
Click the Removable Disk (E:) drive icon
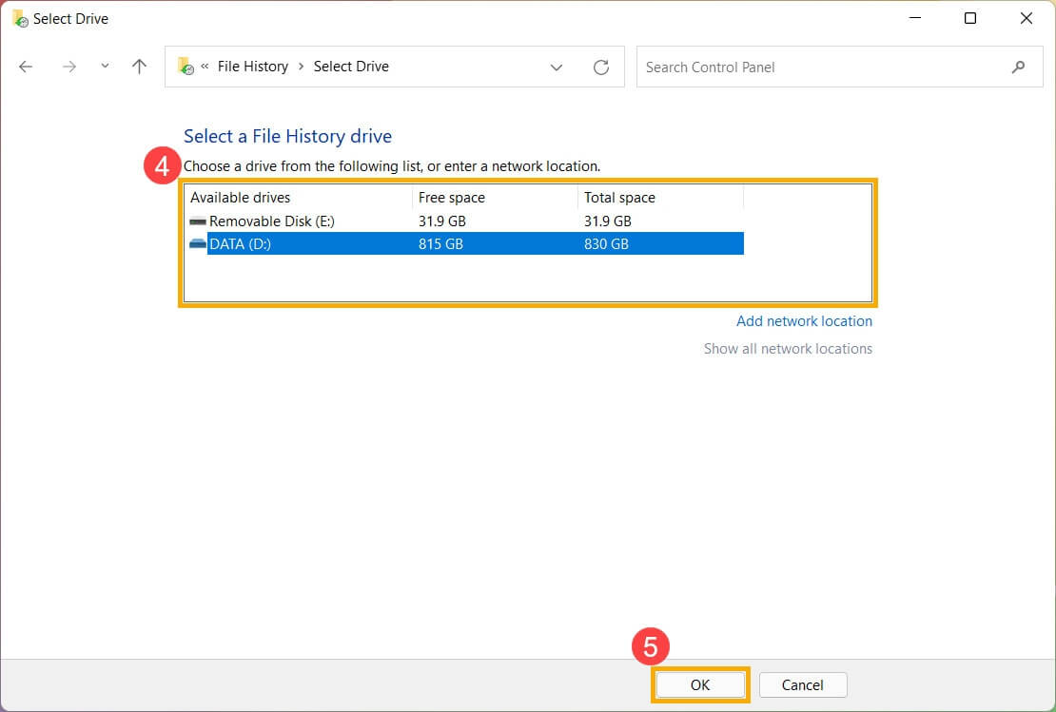coord(198,221)
